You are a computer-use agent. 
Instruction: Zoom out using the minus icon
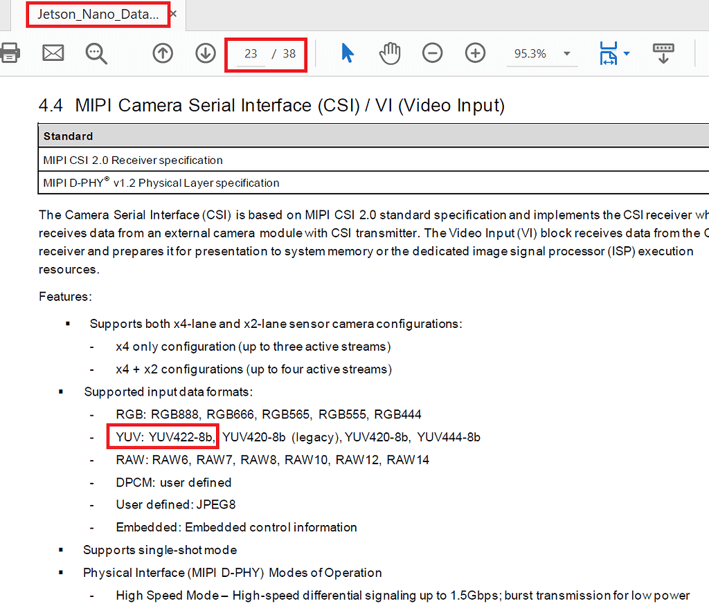[x=432, y=53]
